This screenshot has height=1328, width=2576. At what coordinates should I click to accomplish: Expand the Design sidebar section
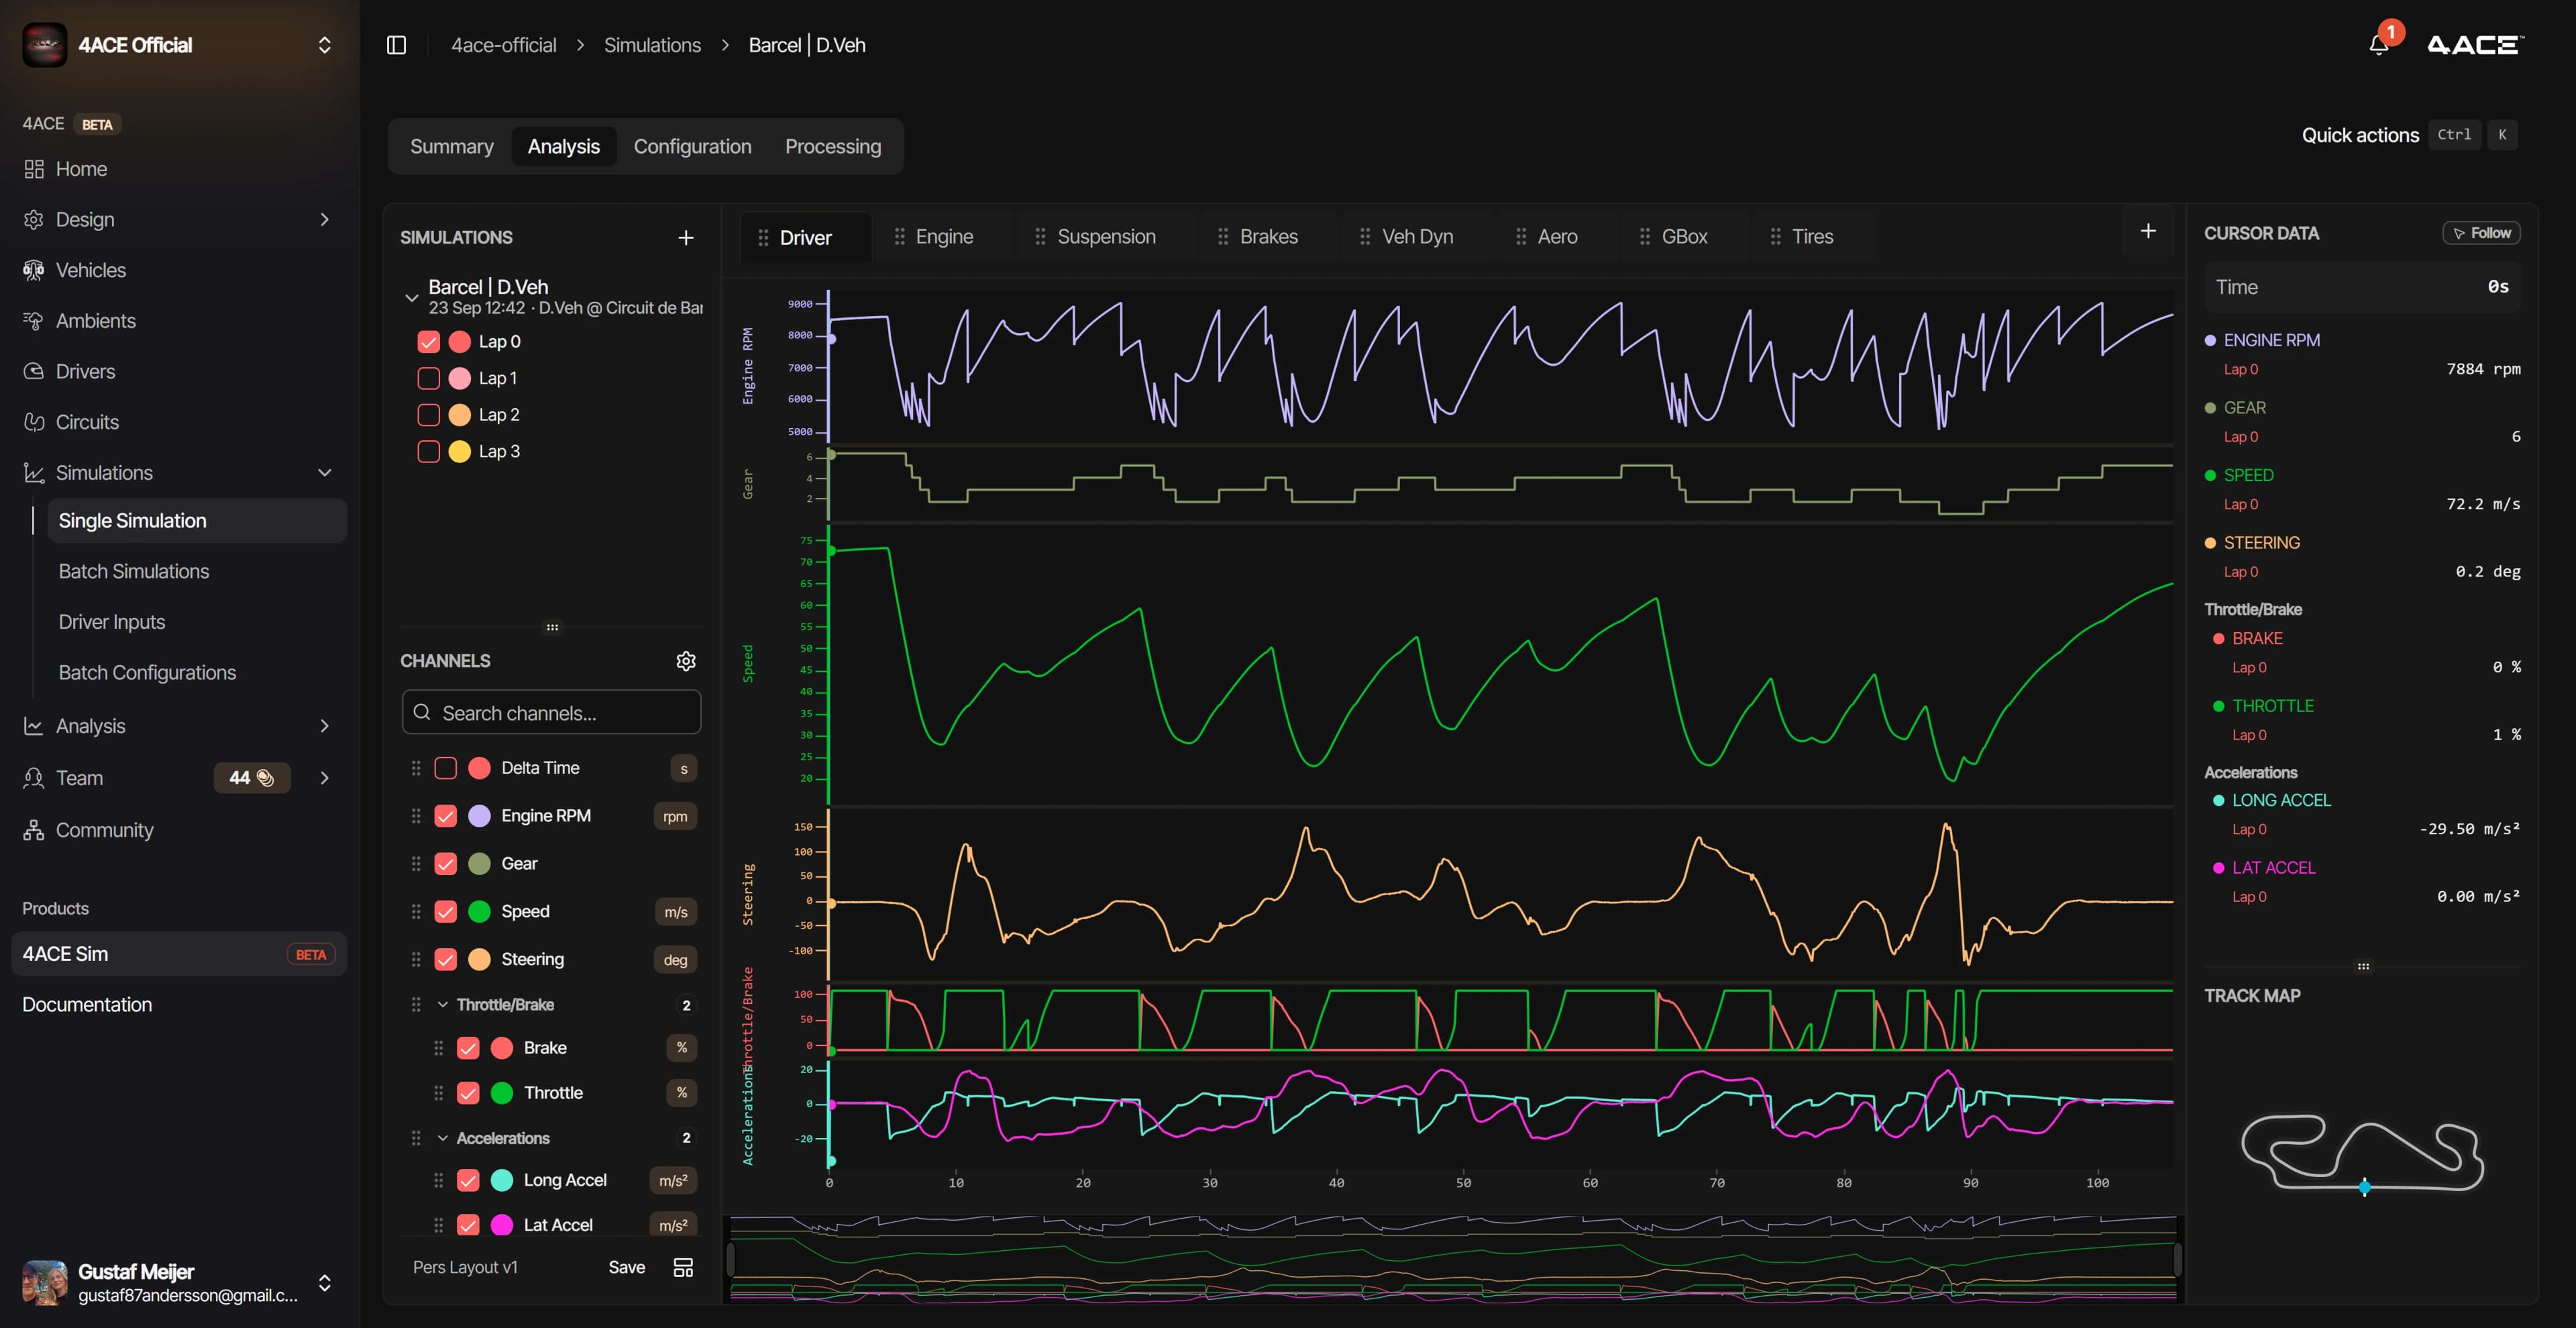coord(324,219)
